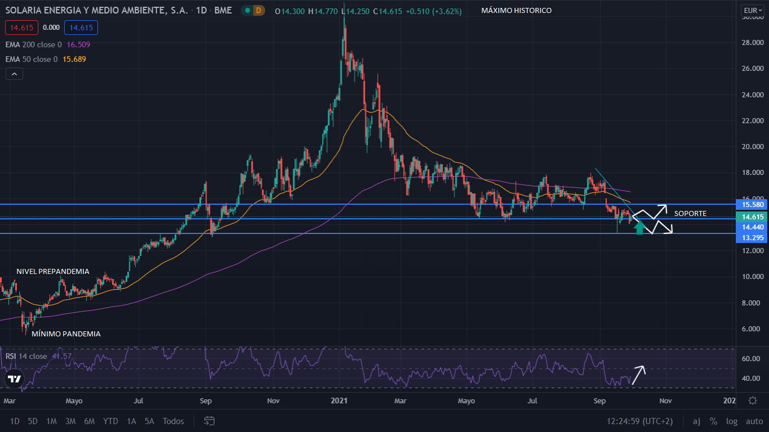Toggle percent scale mode
This screenshot has width=769, height=432.
pos(713,421)
